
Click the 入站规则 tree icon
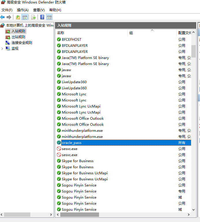pyautogui.click(x=8, y=31)
